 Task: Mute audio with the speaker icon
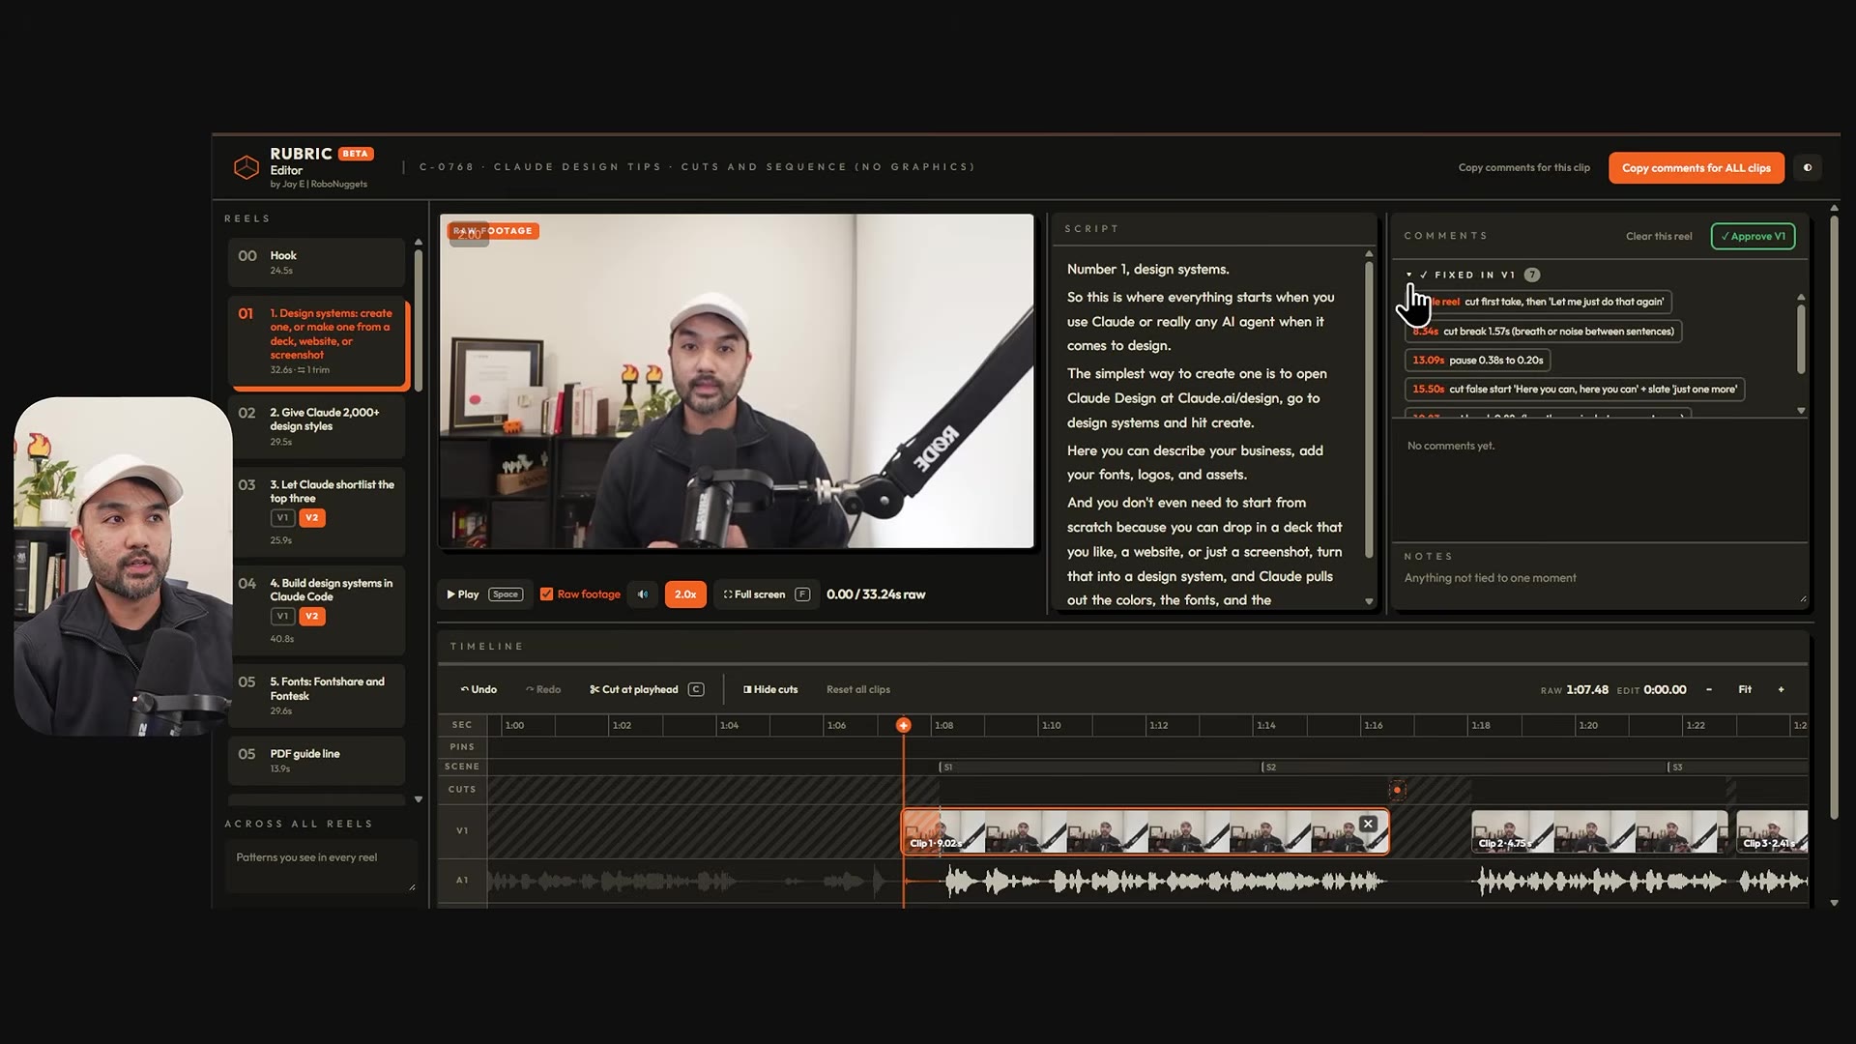point(643,594)
